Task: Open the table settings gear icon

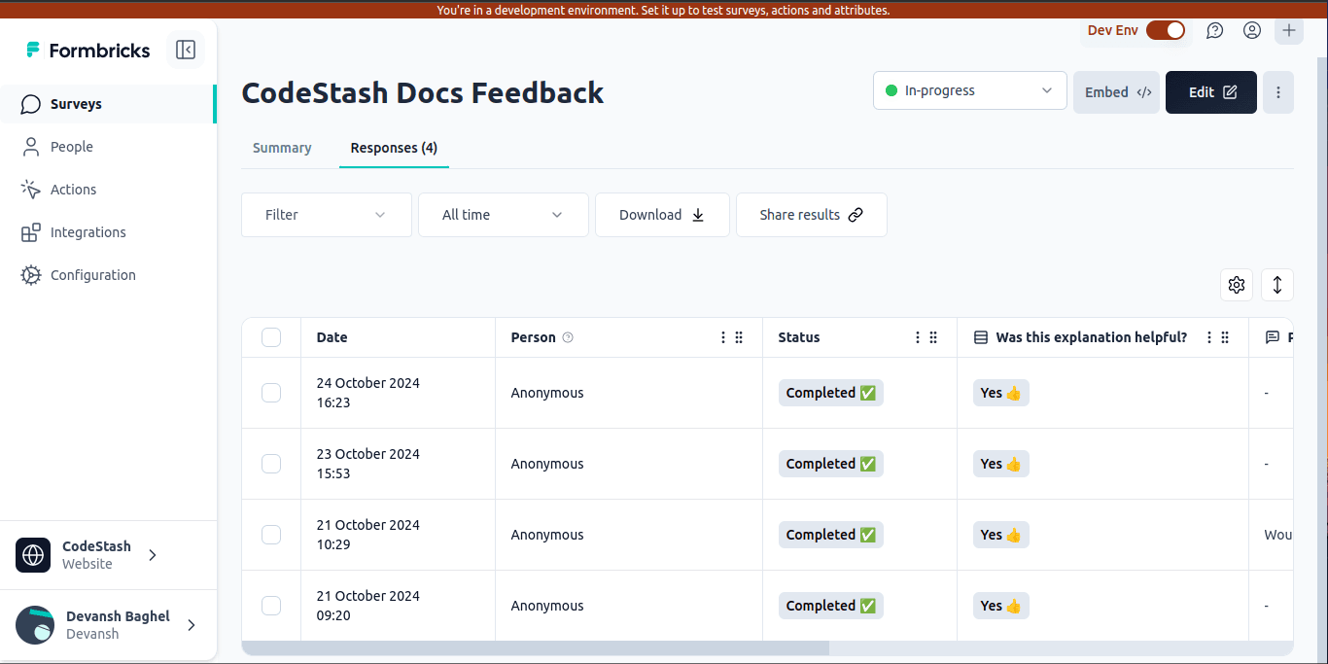Action: point(1236,284)
